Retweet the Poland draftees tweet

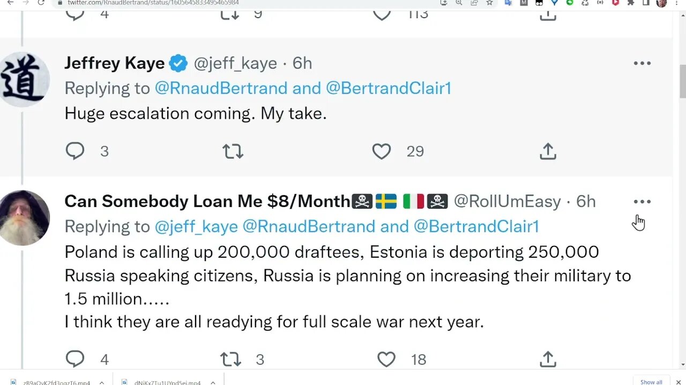click(x=230, y=359)
